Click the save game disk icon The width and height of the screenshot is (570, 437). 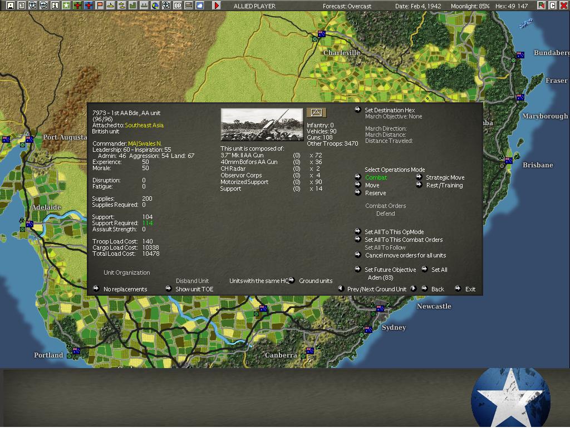pyautogui.click(x=11, y=6)
